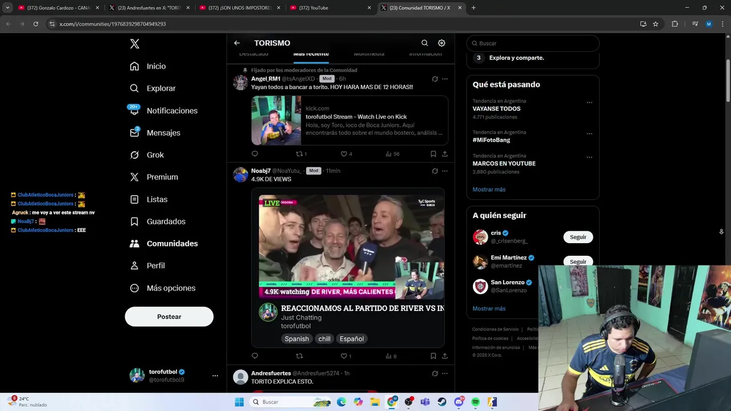Follow cris with the Seguir button

click(x=578, y=237)
